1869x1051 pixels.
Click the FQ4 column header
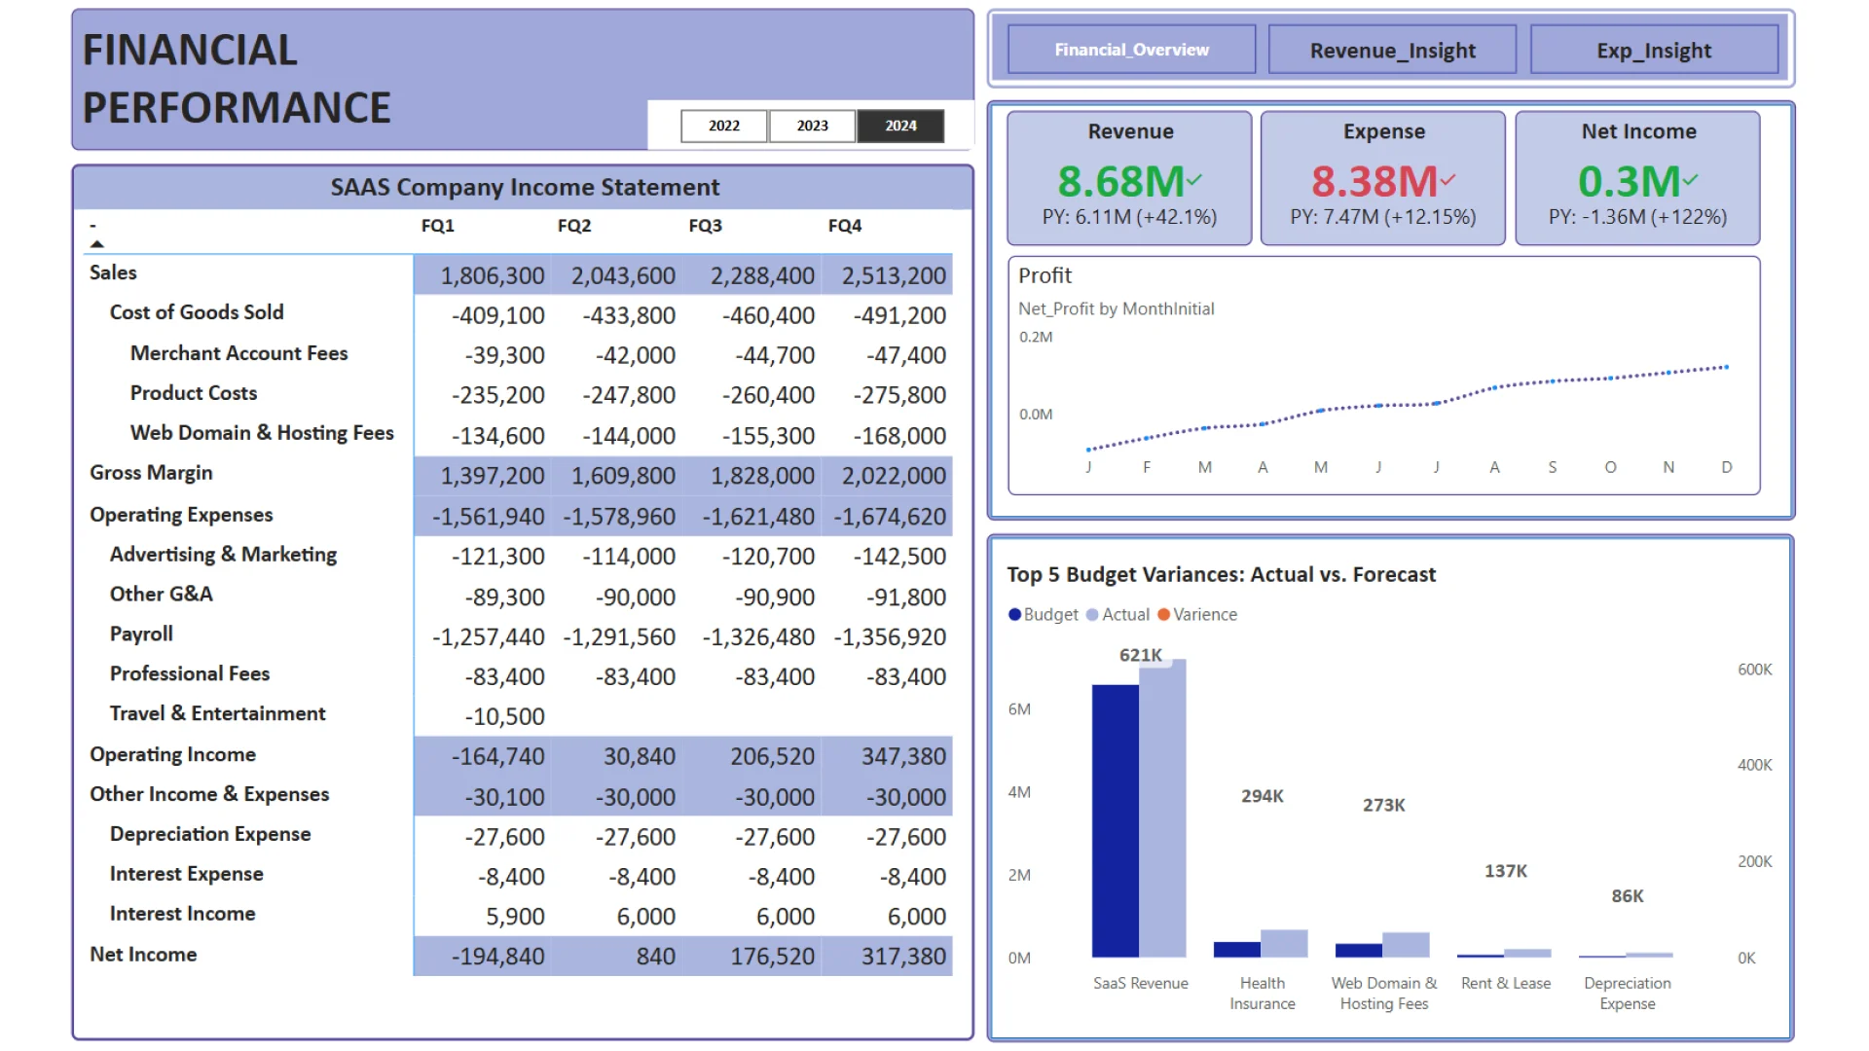844,226
